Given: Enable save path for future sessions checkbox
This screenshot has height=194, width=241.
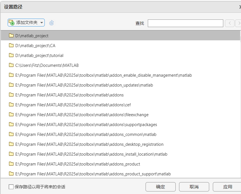Looking at the screenshot, I should coord(11,187).
